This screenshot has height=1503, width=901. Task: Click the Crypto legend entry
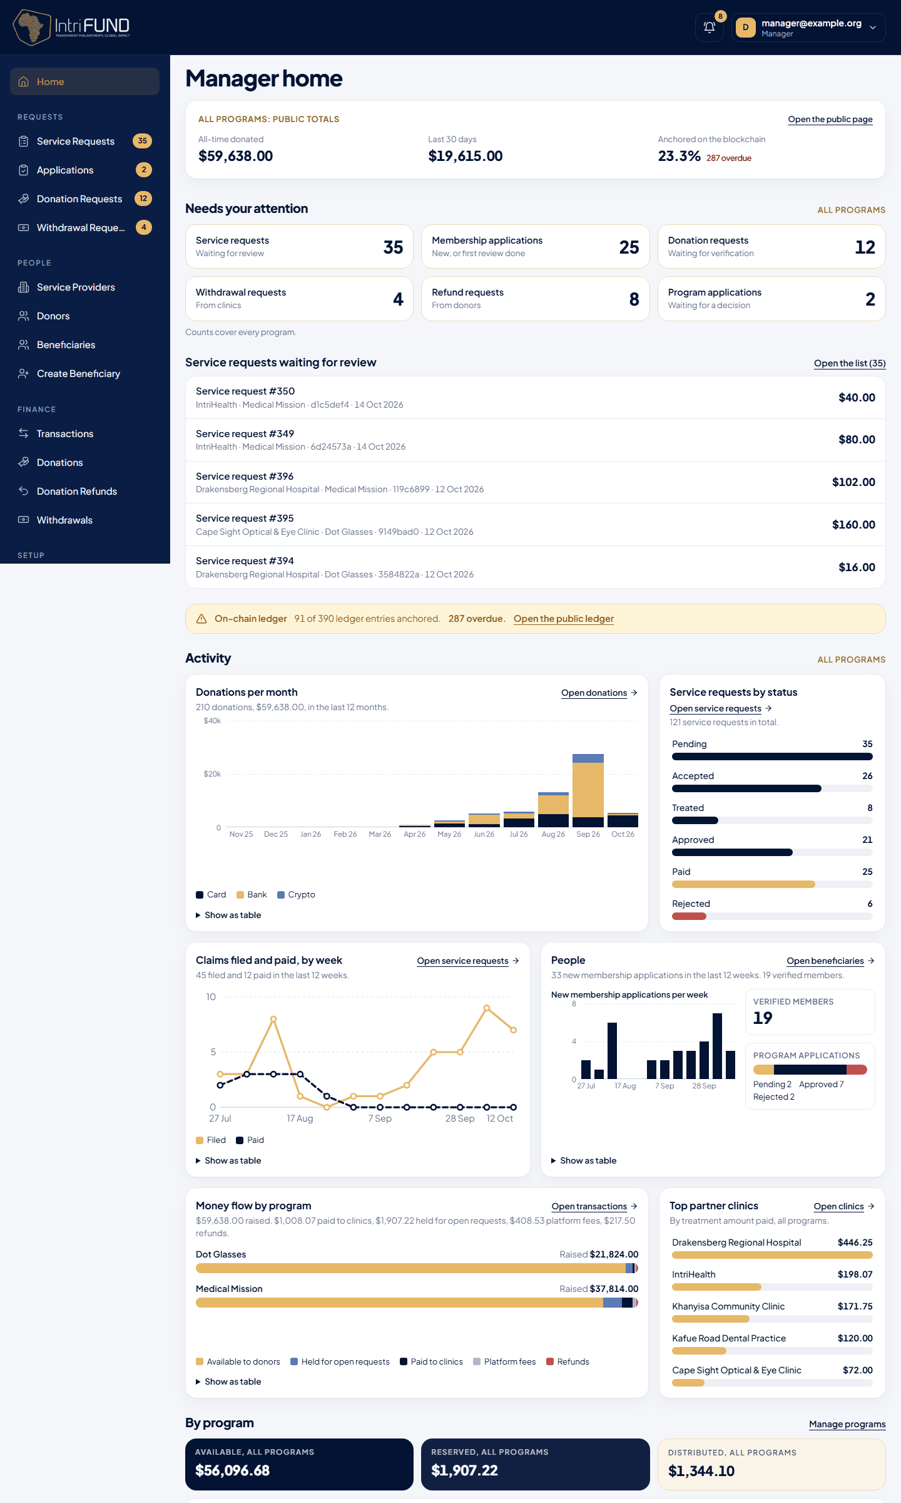pos(296,894)
